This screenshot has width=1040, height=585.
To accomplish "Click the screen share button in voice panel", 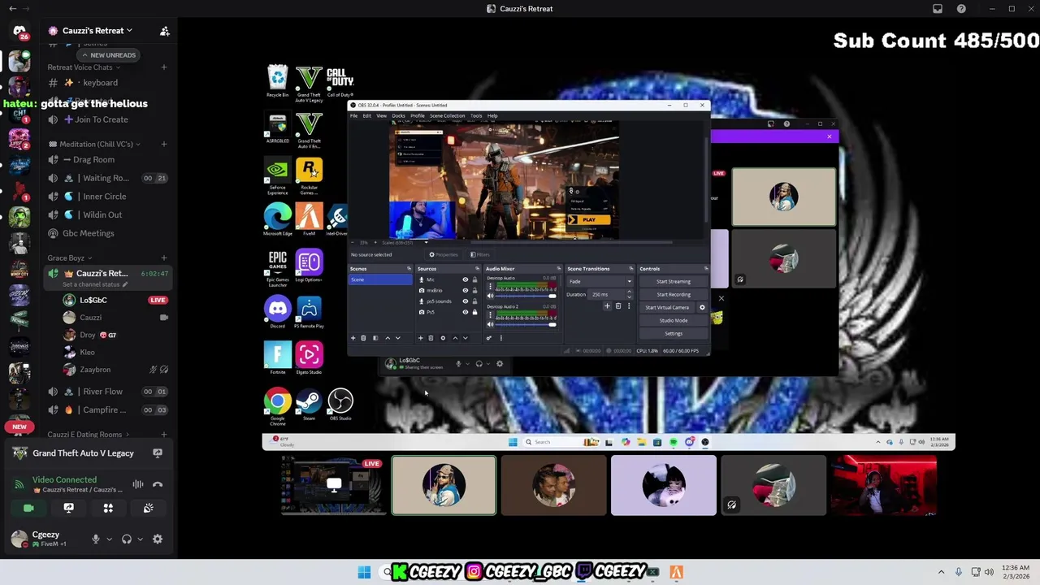I will coord(68,508).
